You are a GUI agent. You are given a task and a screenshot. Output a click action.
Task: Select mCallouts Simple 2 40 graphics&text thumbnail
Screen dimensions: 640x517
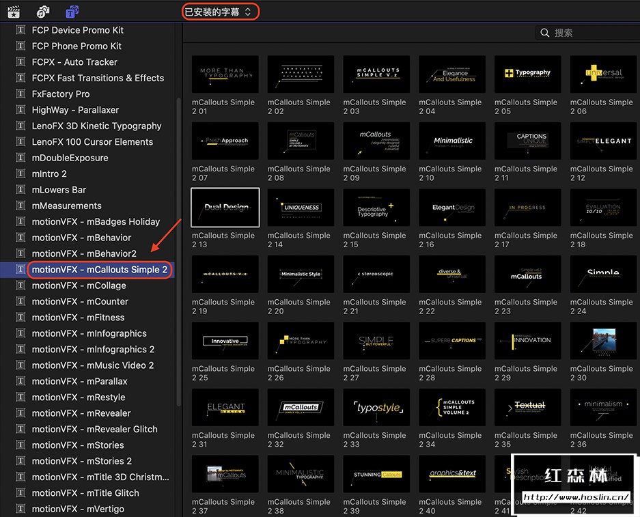coord(452,474)
